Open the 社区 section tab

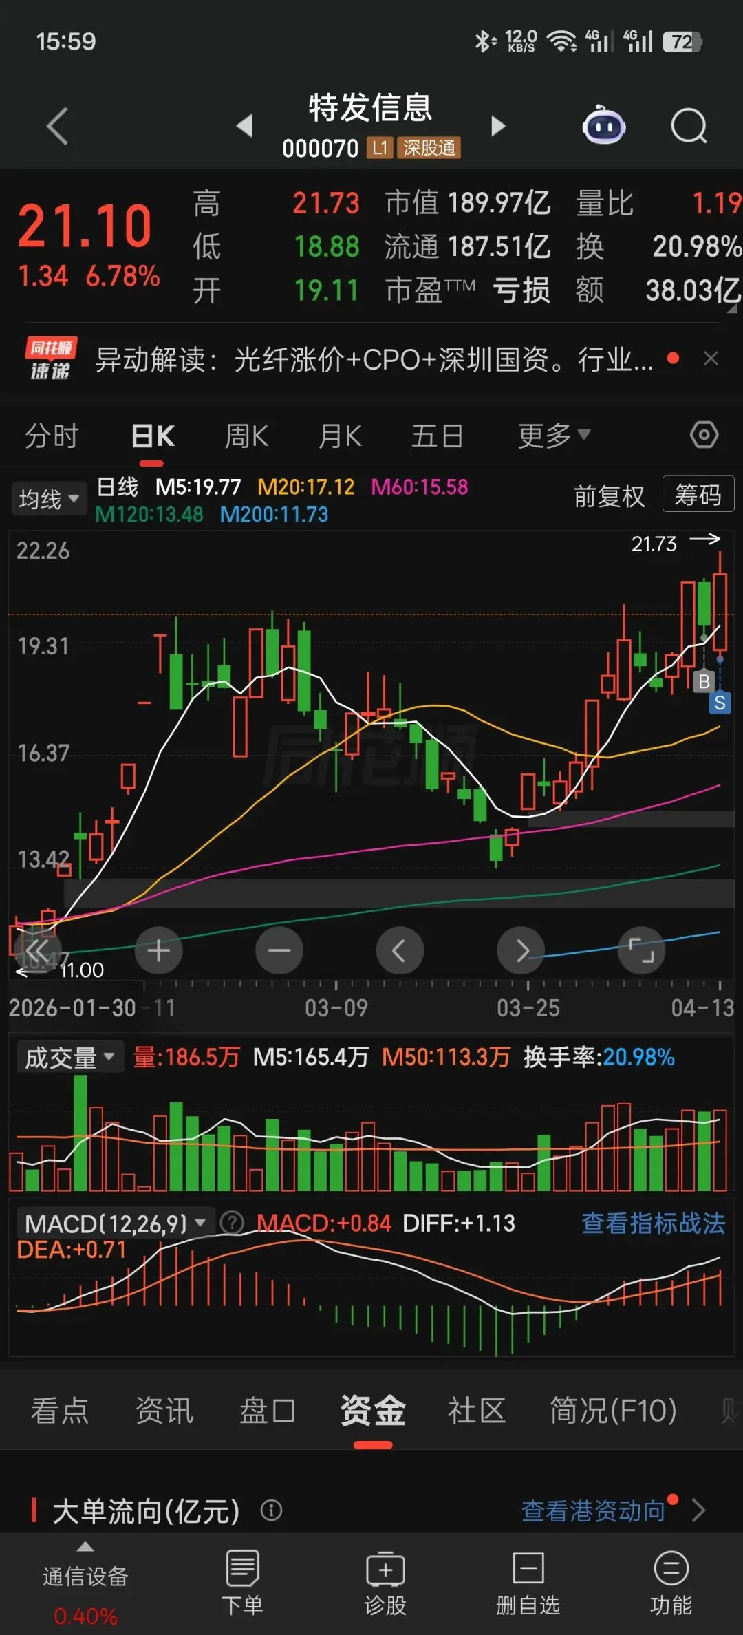click(477, 1411)
